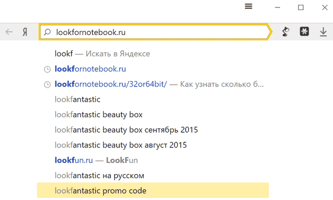Click clock icon beside lookfornotebook.ru suggestion
The height and width of the screenshot is (200, 333).
(x=47, y=69)
